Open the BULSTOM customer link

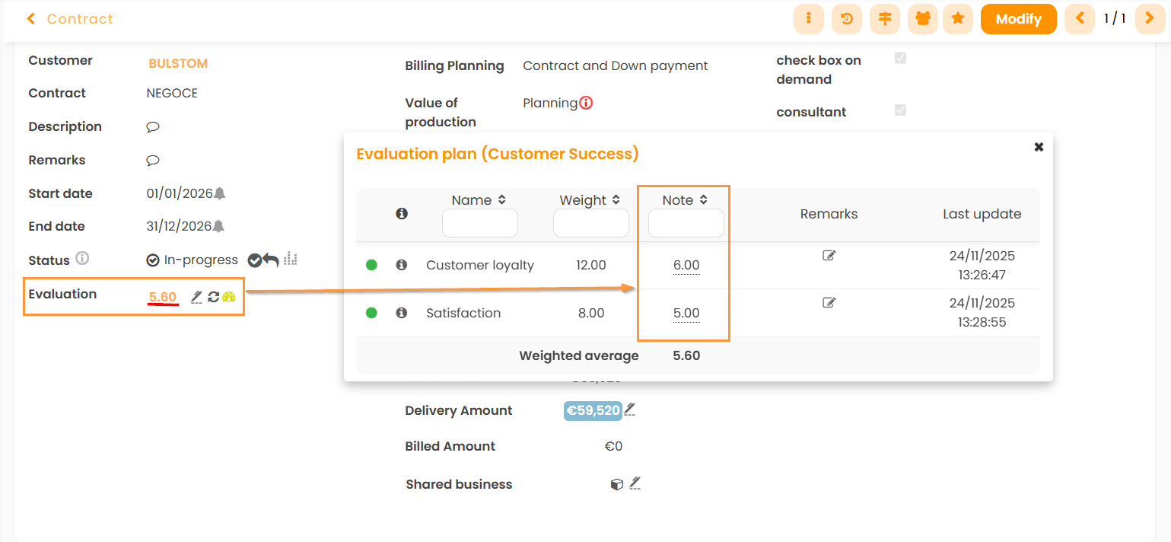178,63
